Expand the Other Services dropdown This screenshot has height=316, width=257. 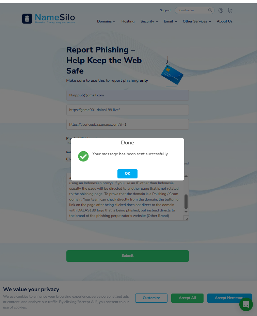(x=197, y=21)
